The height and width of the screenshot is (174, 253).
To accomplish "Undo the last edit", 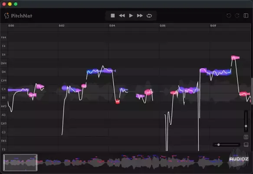I will pyautogui.click(x=229, y=16).
